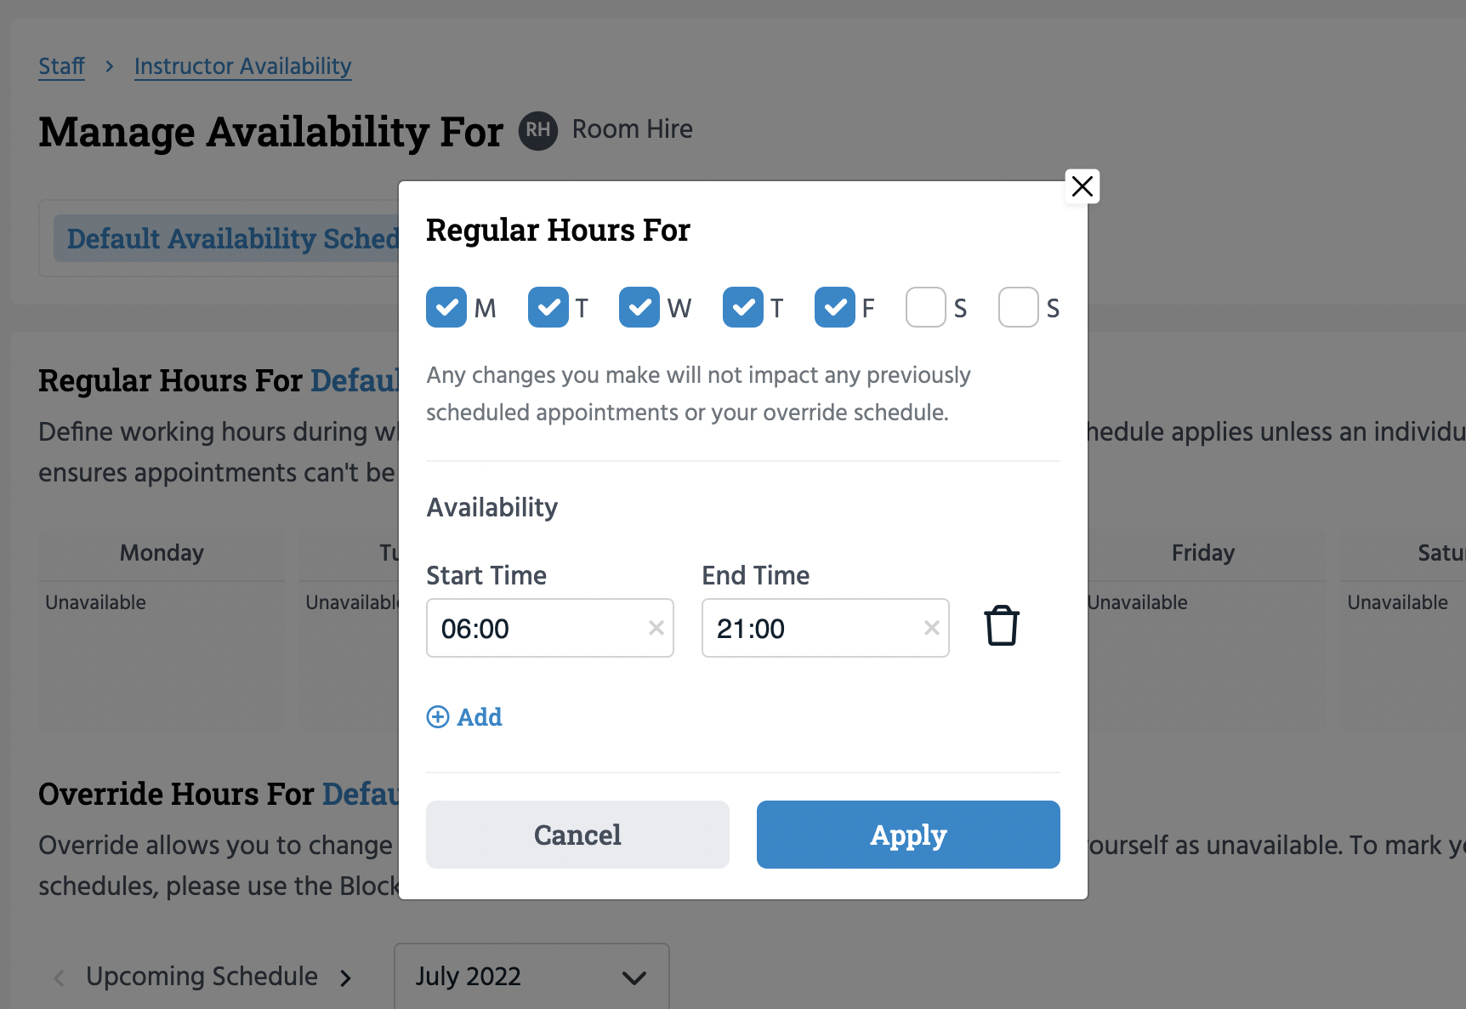The image size is (1466, 1009).
Task: Delete the availability time slot with trash icon
Action: click(x=1002, y=627)
